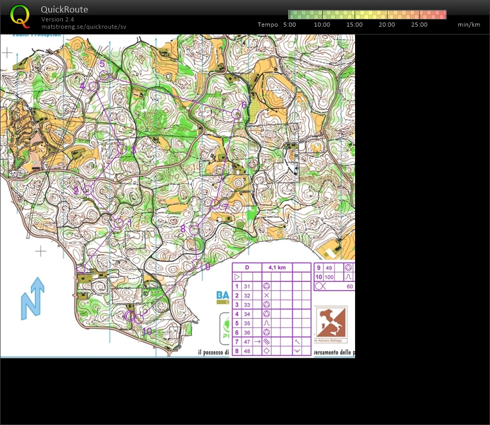Open the matstroeng.se/quickroute/sv link
Screen dimensions: 490x425
point(84,27)
